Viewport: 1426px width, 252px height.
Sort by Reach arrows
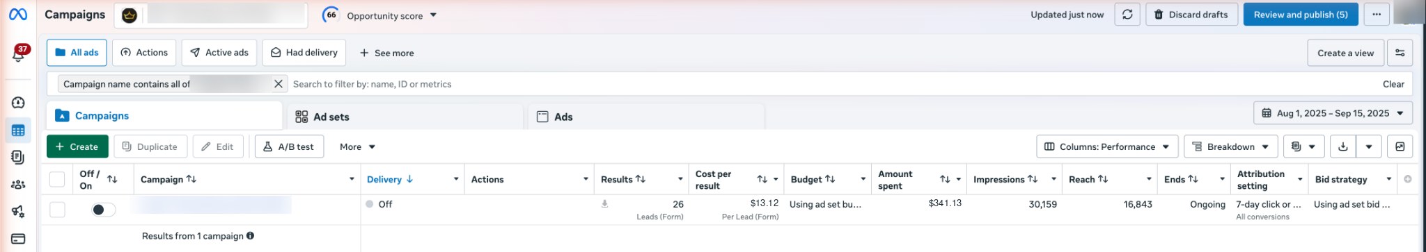[1103, 179]
